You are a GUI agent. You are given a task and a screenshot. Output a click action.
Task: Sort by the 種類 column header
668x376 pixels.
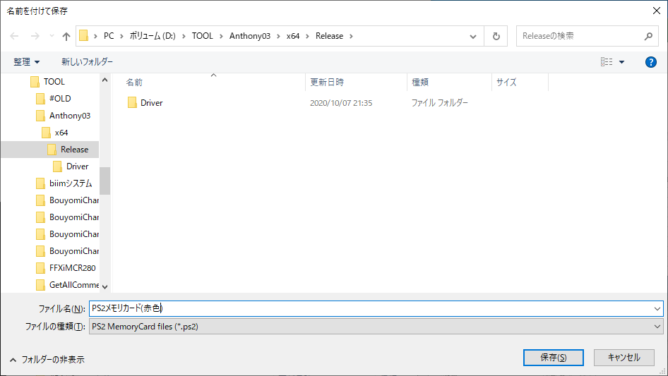click(420, 82)
